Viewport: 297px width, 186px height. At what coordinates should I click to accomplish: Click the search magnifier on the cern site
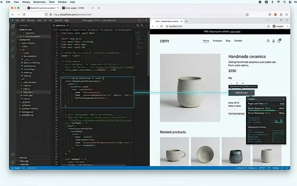[268, 41]
